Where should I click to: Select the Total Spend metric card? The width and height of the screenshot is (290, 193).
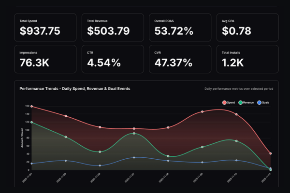pos(45,27)
